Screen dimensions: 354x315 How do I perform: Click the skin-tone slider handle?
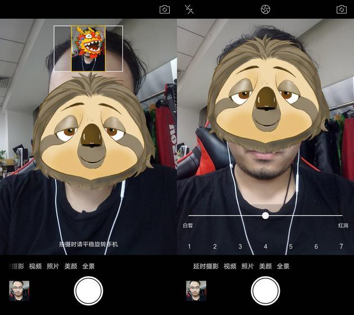pos(265,215)
